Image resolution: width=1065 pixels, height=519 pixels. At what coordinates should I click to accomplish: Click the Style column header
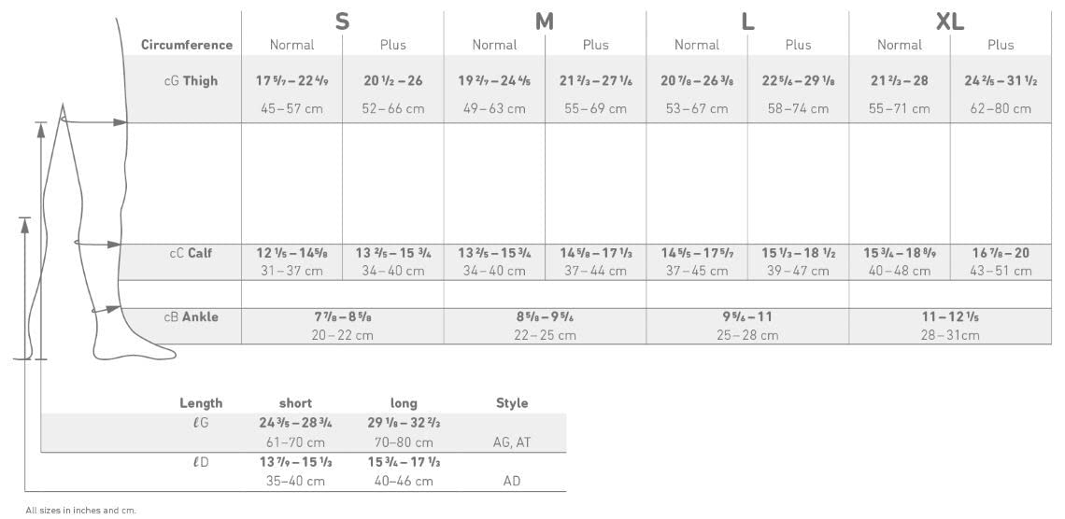click(512, 403)
